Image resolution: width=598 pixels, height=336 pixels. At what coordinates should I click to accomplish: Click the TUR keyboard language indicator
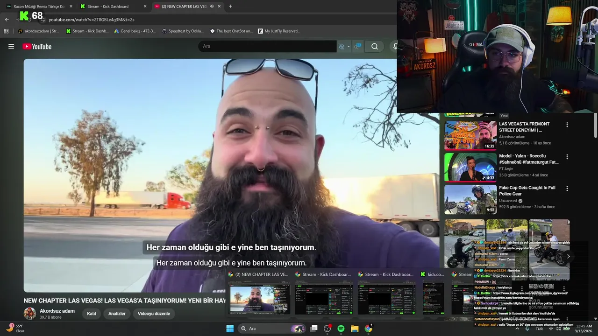(539, 329)
